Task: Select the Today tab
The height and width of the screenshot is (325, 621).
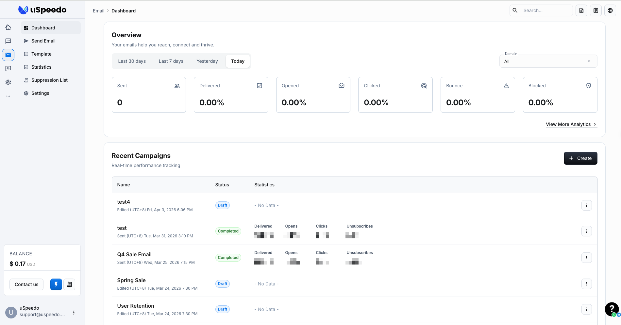Action: [x=238, y=61]
